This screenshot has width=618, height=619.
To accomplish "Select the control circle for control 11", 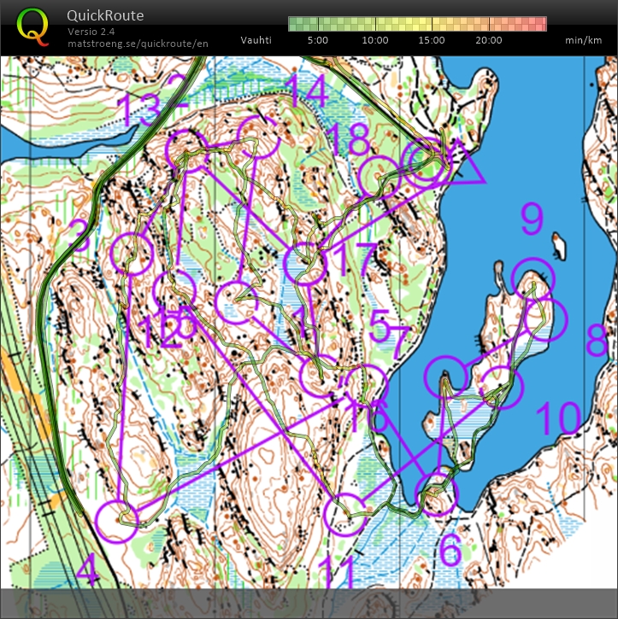I will (x=347, y=515).
